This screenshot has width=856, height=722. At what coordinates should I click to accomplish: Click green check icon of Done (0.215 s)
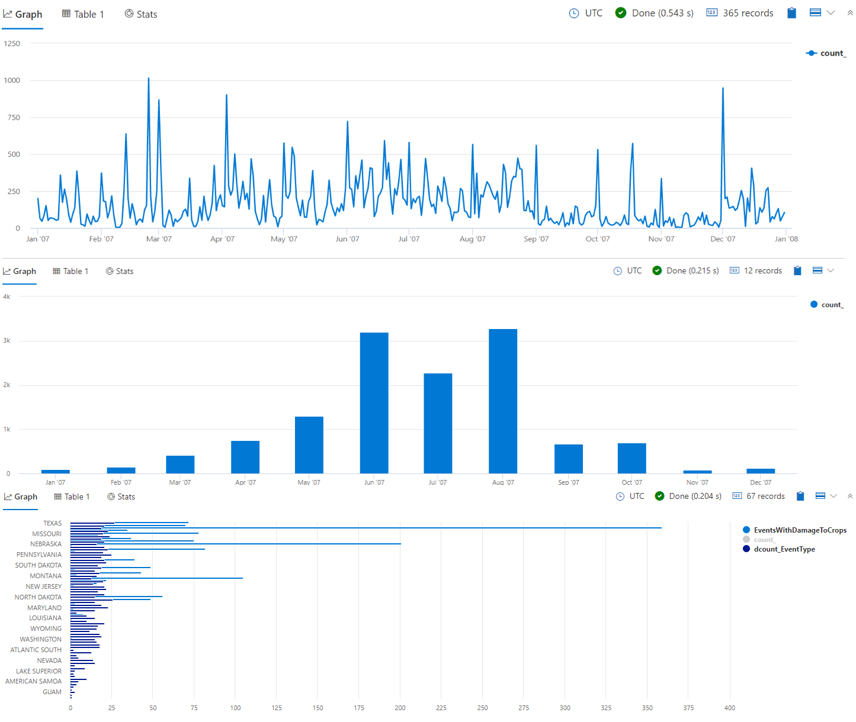point(657,270)
